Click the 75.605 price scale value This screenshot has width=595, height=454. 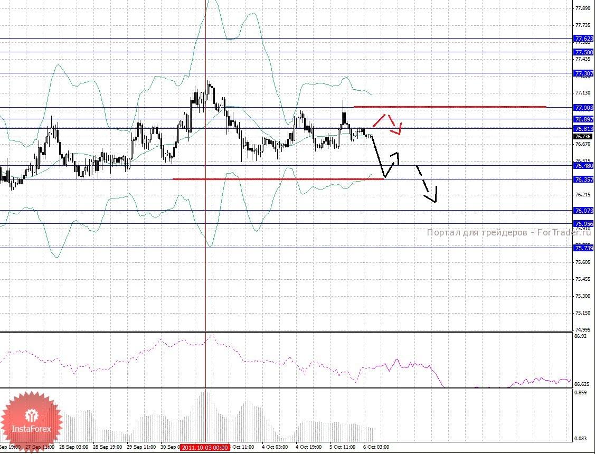tap(583, 262)
